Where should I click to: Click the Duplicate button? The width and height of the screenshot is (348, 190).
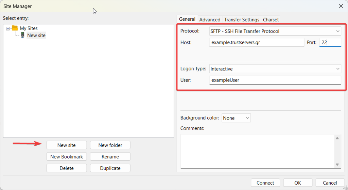(x=110, y=168)
